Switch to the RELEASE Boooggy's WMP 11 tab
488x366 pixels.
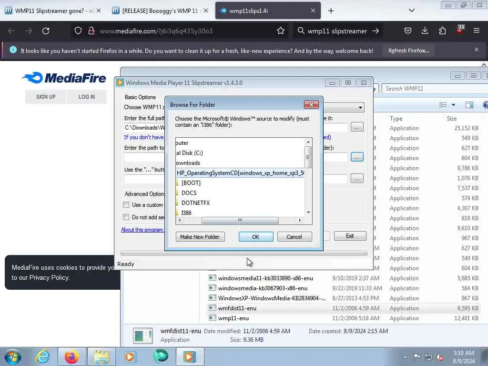click(159, 11)
